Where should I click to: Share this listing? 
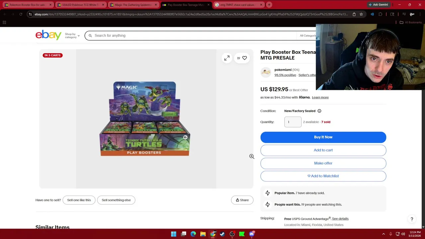(x=242, y=200)
